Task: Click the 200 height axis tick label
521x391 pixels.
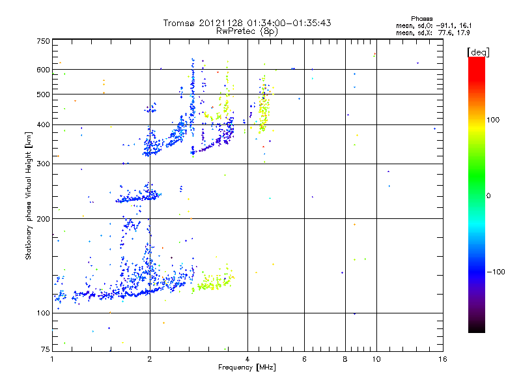Action: (x=43, y=219)
